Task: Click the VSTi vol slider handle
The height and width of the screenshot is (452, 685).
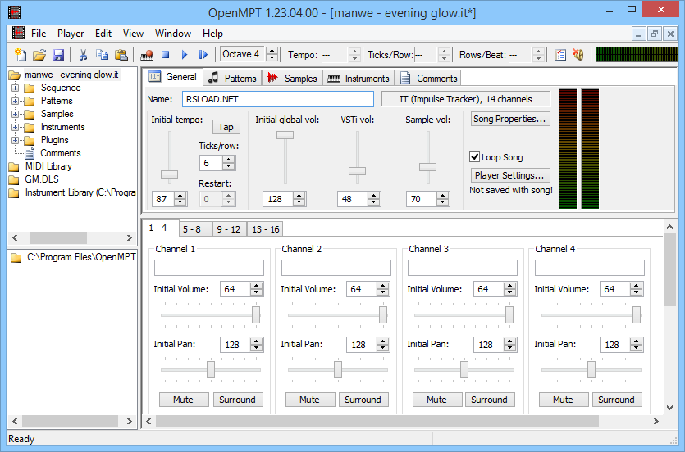Action: tap(357, 171)
